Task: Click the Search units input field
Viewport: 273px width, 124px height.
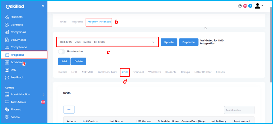Action: 239,110
